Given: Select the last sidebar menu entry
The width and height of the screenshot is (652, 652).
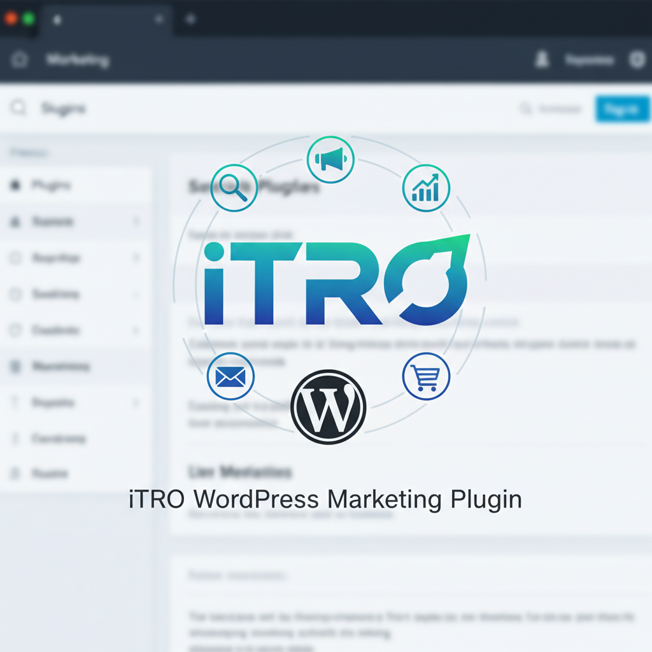Looking at the screenshot, I should click(x=51, y=474).
